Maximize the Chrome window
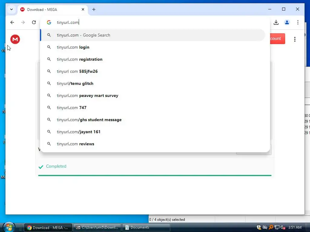This screenshot has width=310, height=232. pyautogui.click(x=283, y=9)
